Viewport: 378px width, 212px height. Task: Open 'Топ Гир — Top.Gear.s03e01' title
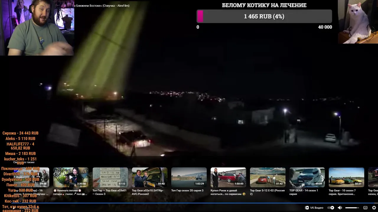click(109, 192)
